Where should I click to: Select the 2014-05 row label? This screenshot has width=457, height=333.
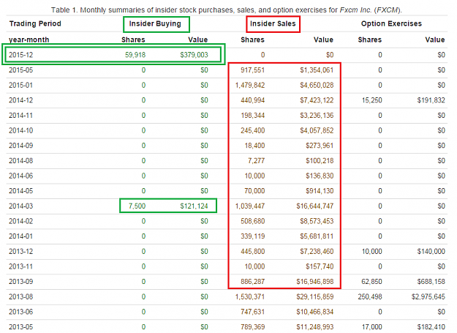[20, 191]
